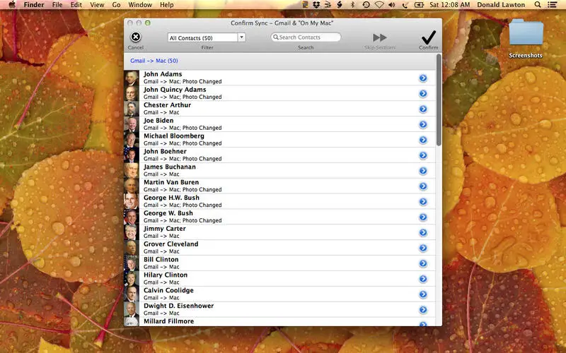Open details arrow for Martin Van Buren

click(423, 186)
